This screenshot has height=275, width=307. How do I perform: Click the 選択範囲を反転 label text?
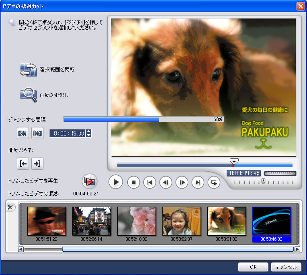click(57, 69)
